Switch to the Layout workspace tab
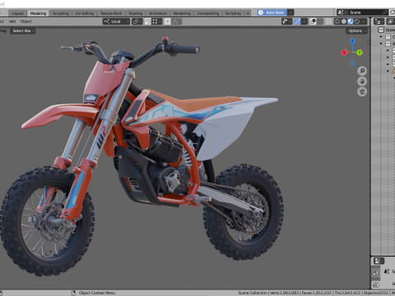This screenshot has width=395, height=296. point(17,13)
